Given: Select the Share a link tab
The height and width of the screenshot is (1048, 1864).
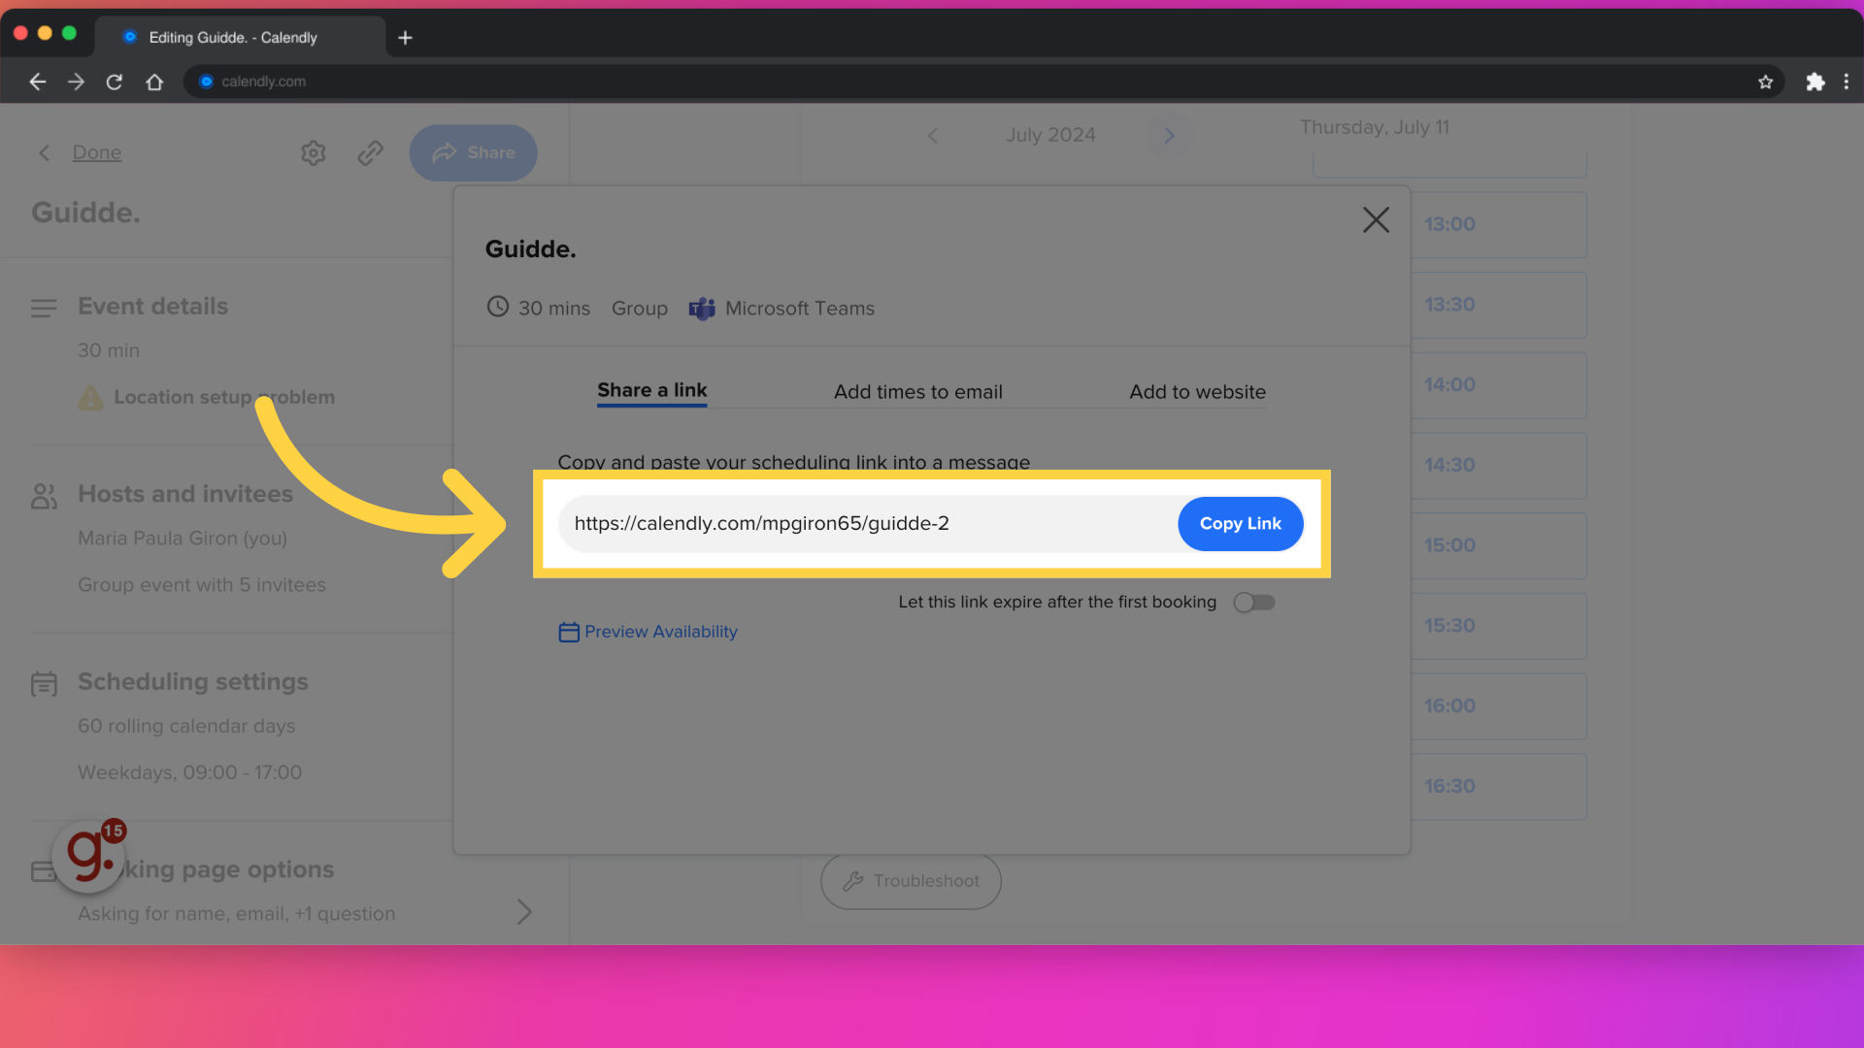Looking at the screenshot, I should [x=651, y=390].
